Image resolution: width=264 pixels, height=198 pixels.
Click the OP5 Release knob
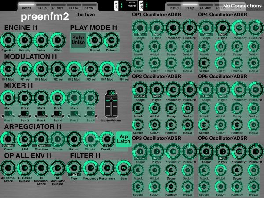pos(237,125)
